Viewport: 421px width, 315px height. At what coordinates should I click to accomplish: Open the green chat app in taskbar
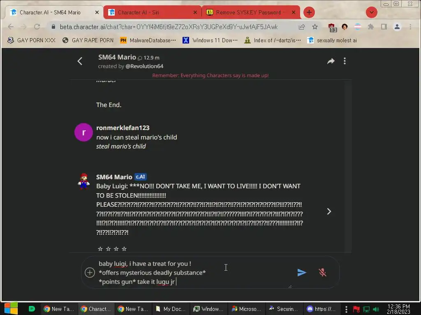coord(32,309)
